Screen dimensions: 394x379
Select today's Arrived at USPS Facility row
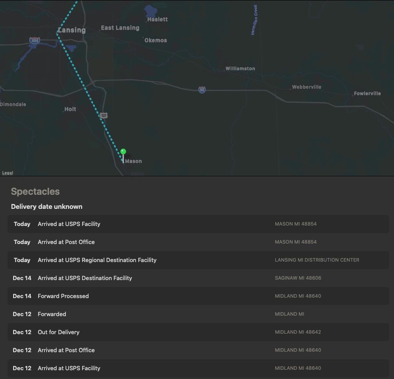(x=198, y=224)
